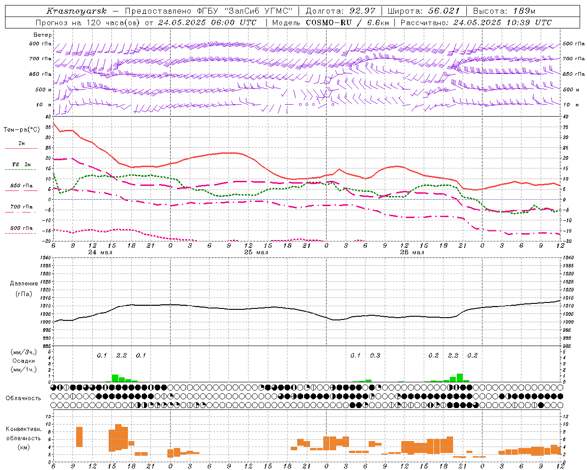Image resolution: width=587 pixels, height=470 pixels.
Task: Click the Высота: 189м header value
Action: coord(504,11)
